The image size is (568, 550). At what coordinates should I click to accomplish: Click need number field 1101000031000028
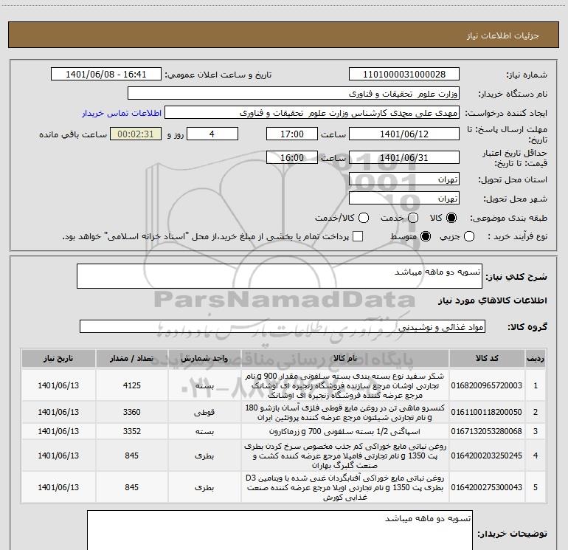[x=404, y=75]
